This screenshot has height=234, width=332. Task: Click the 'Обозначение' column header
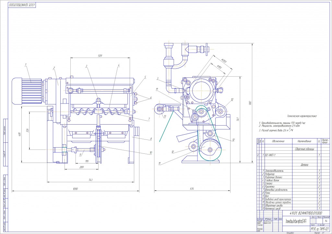(278, 141)
